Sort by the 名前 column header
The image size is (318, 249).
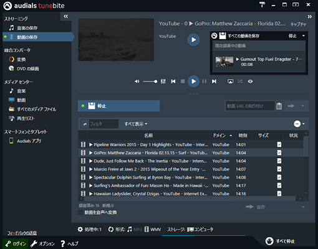click(x=148, y=136)
